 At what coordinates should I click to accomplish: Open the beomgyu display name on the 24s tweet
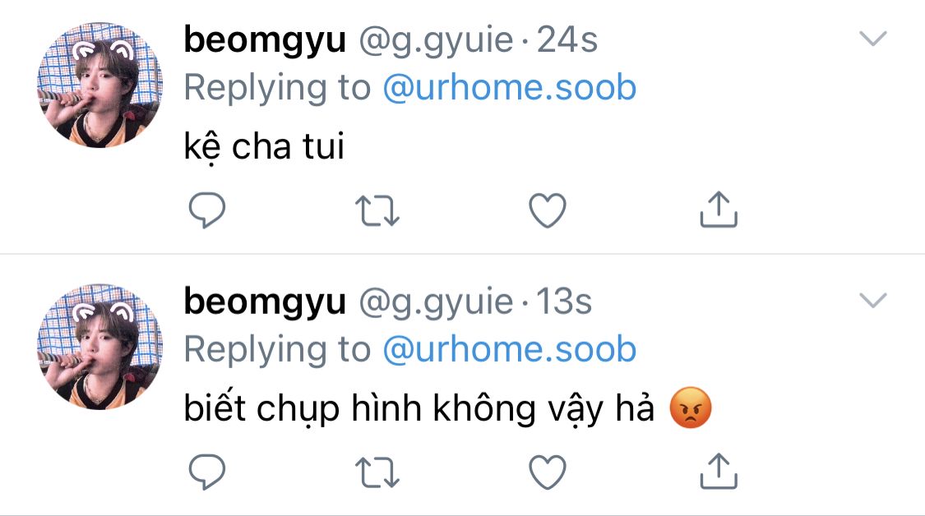pos(265,41)
